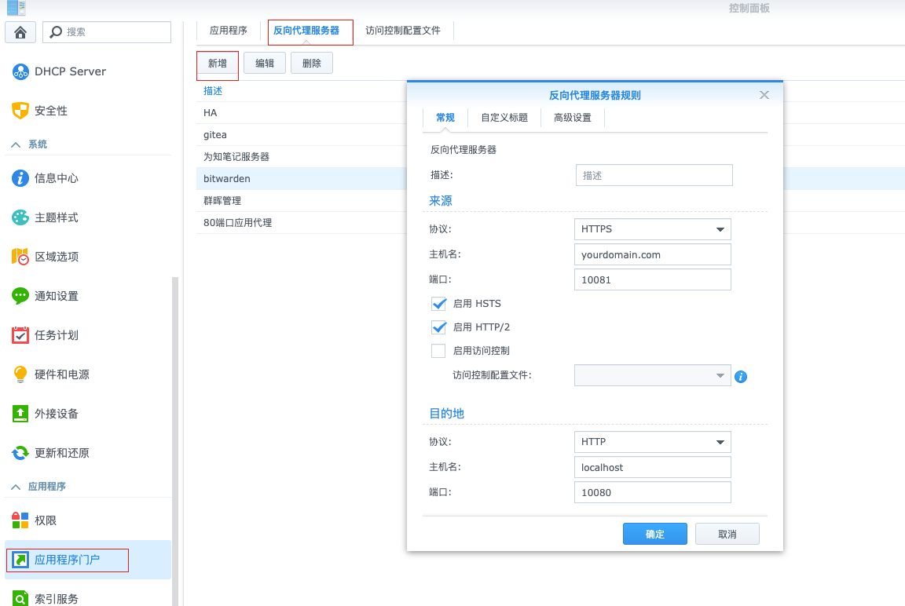This screenshot has width=905, height=606.
Task: Disable the 启用 HSTS checkbox
Action: [438, 304]
